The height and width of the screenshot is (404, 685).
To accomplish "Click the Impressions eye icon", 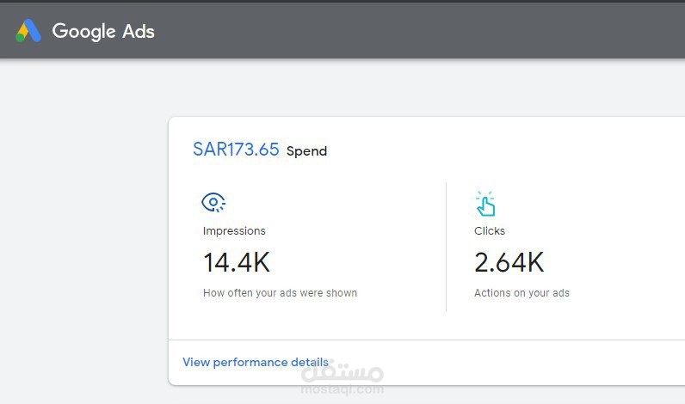I will tap(213, 203).
